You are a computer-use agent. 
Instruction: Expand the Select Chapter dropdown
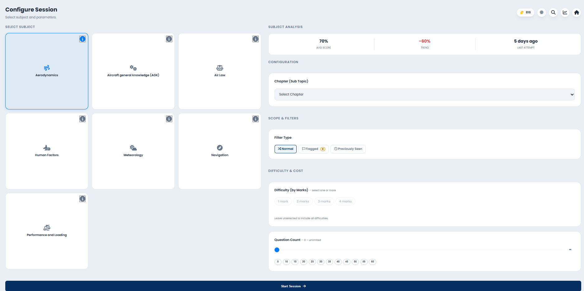(x=424, y=95)
